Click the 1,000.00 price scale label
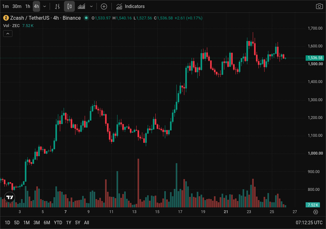The height and width of the screenshot is (229, 326). pyautogui.click(x=315, y=153)
